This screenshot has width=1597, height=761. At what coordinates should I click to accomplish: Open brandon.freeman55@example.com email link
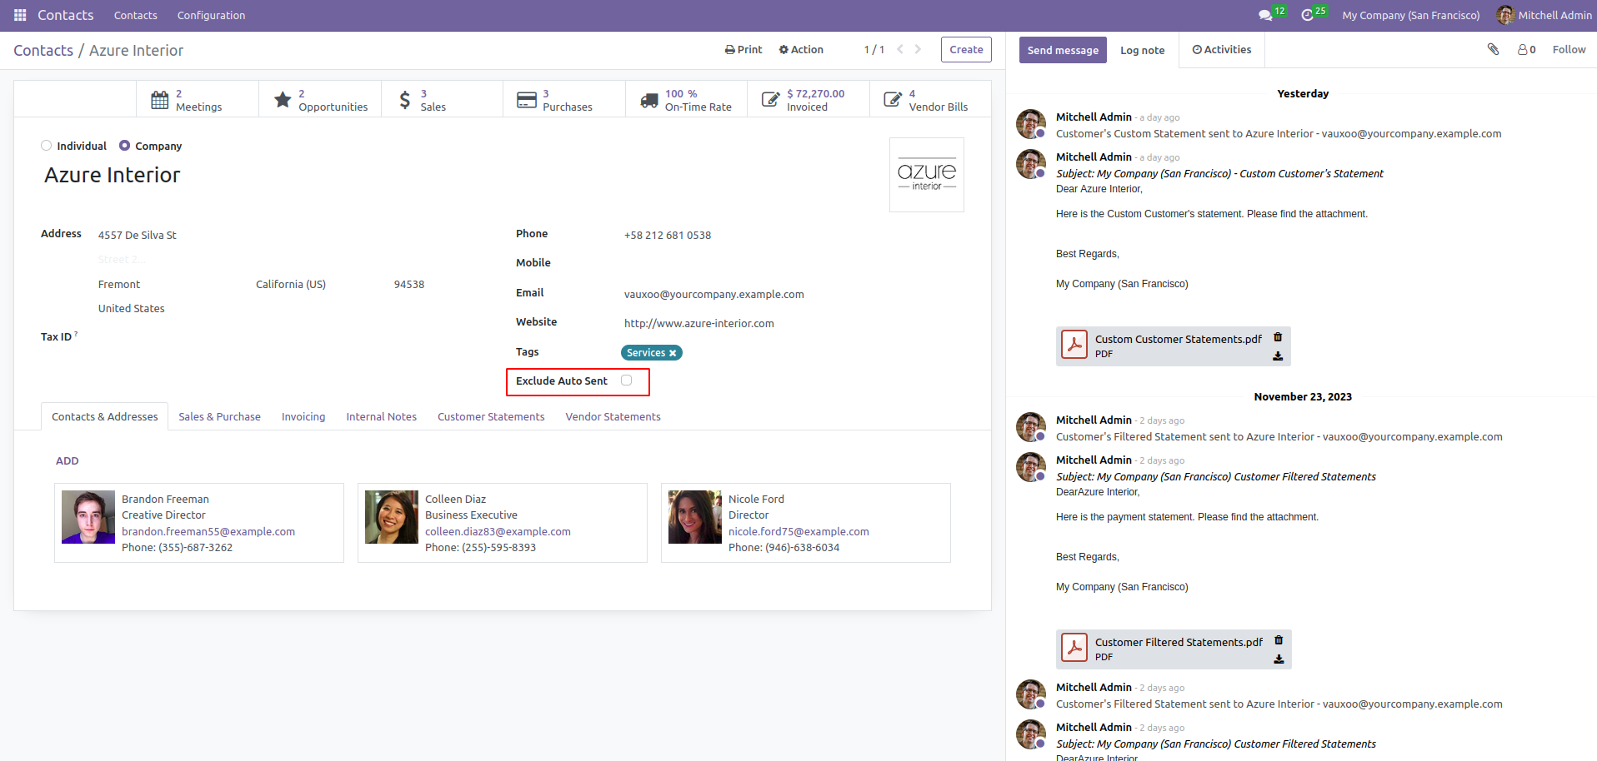pyautogui.click(x=208, y=531)
